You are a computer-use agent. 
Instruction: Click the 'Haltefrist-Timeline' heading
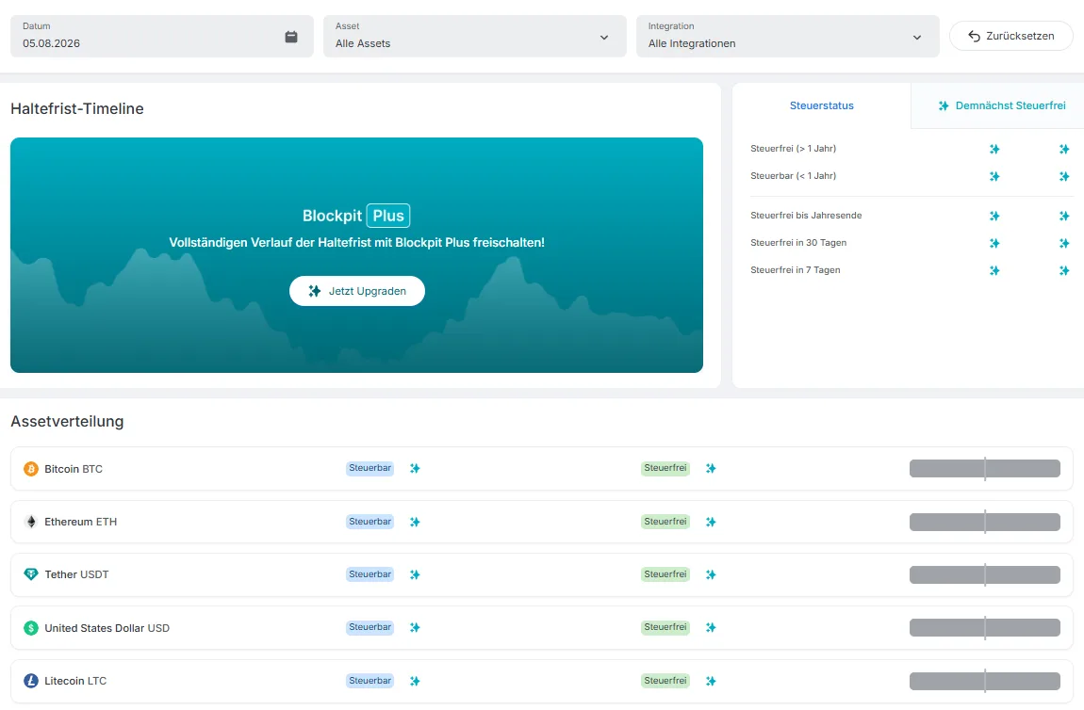pos(76,108)
